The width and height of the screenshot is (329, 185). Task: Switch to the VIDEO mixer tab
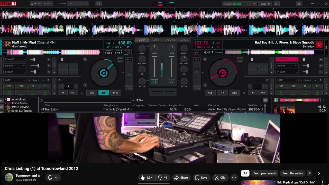click(156, 40)
